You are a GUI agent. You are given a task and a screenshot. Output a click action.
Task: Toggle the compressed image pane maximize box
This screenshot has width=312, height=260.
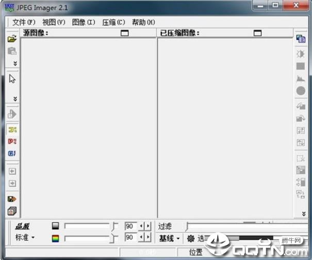tap(257, 33)
